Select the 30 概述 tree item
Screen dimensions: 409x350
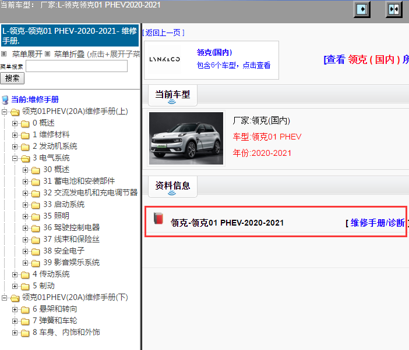click(57, 170)
